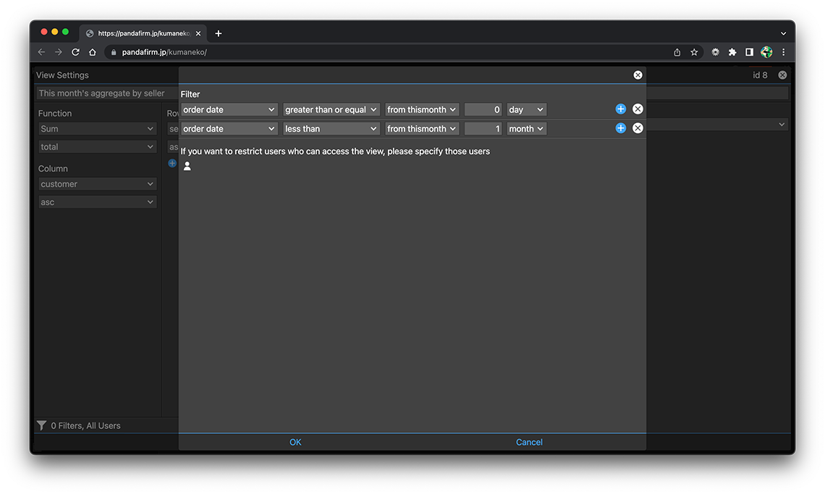825x494 pixels.
Task: Open the browser extensions puzzle icon
Action: tap(732, 52)
